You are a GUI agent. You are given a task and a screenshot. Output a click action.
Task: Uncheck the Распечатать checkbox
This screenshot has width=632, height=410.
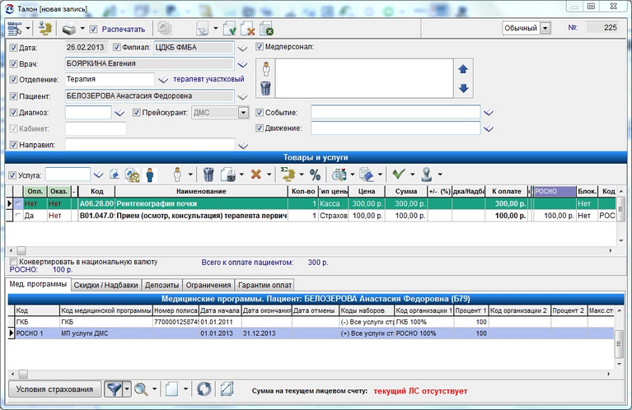(93, 29)
